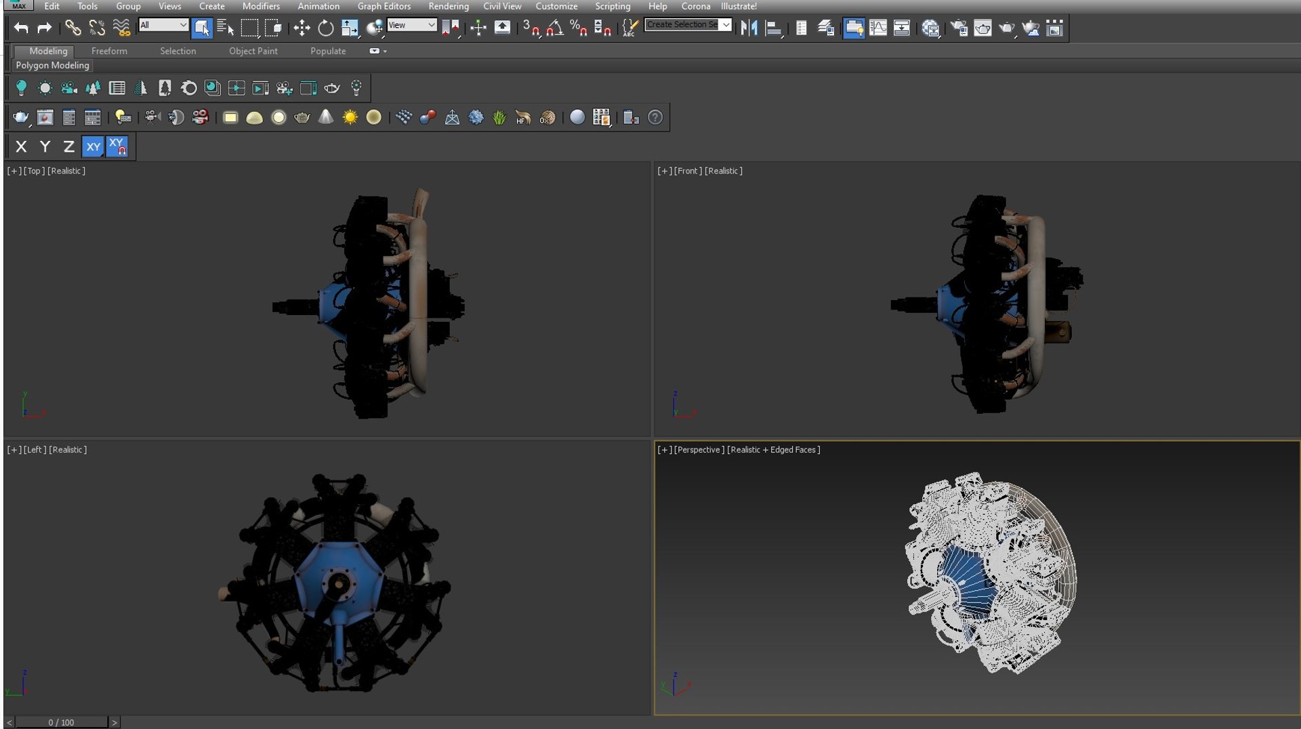Switch to the Freeform ribbon tab
This screenshot has height=729, width=1301.
pyautogui.click(x=109, y=51)
